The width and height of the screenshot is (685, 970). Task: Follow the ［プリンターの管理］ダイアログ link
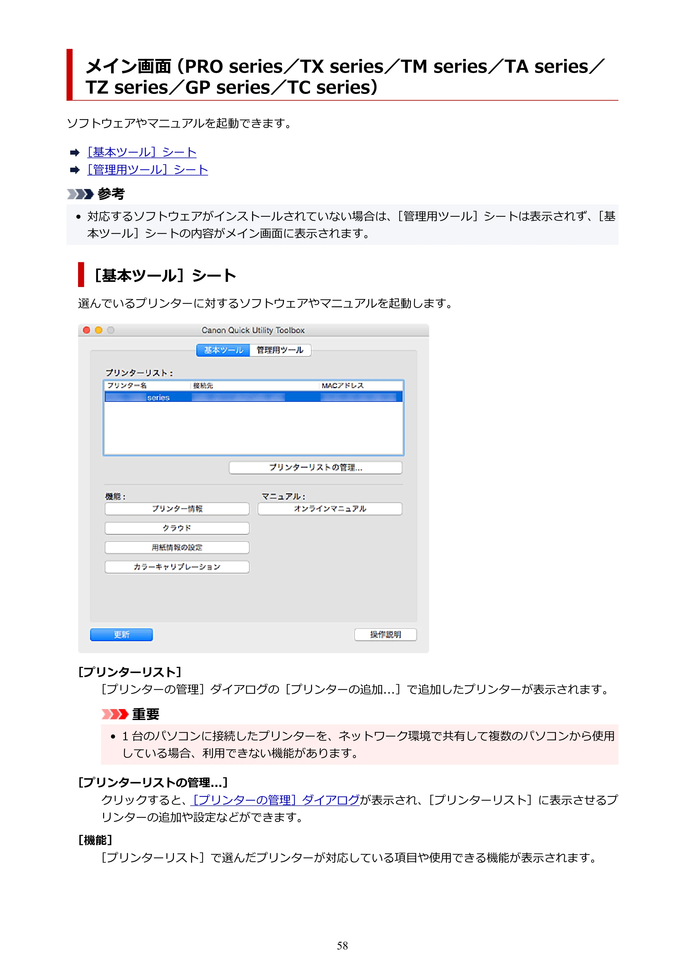coord(276,800)
